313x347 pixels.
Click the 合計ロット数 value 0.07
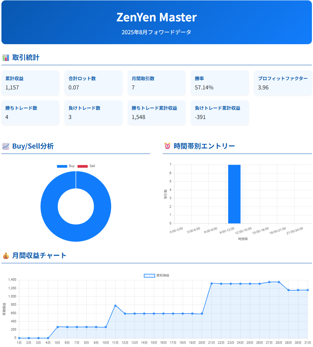(x=74, y=88)
